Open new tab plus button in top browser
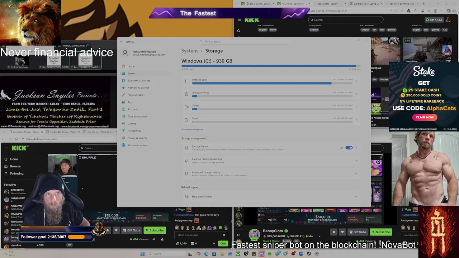The width and height of the screenshot is (459, 258). [x=423, y=4]
